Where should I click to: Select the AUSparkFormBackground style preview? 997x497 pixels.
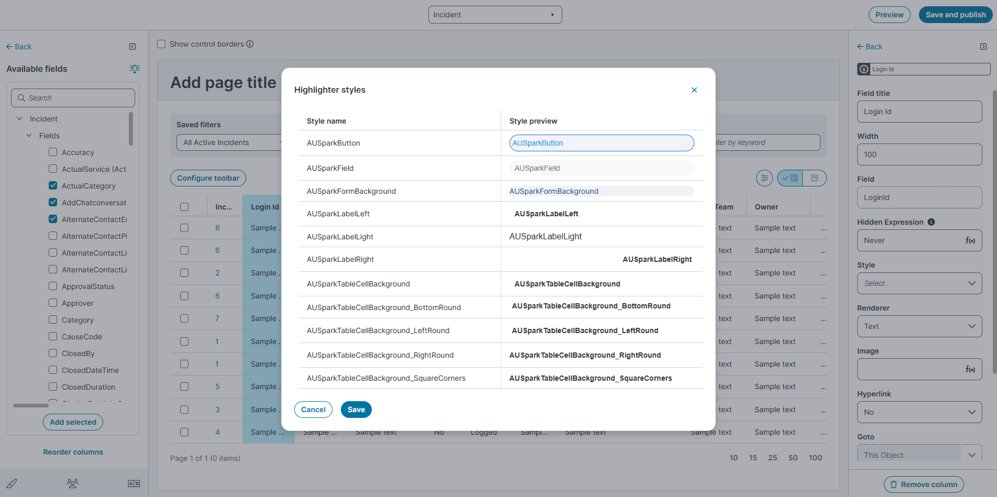point(602,191)
